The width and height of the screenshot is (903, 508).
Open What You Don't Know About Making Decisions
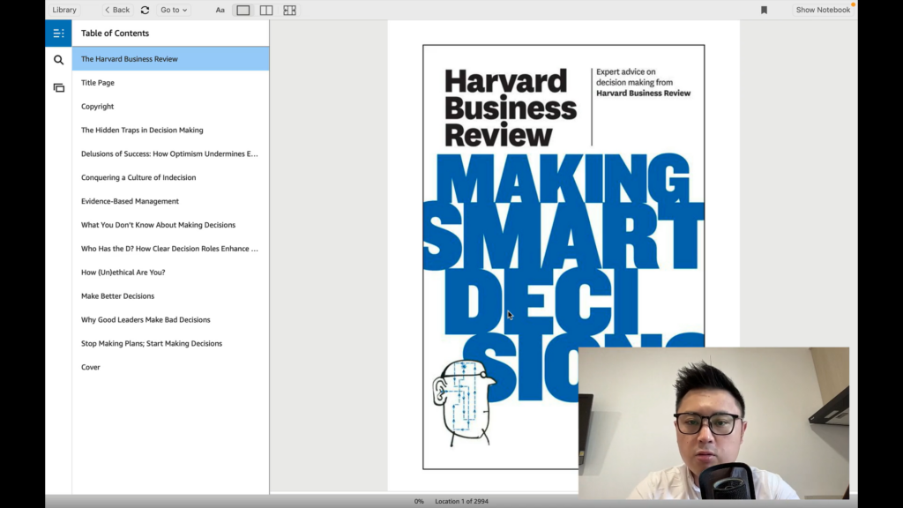click(170, 225)
